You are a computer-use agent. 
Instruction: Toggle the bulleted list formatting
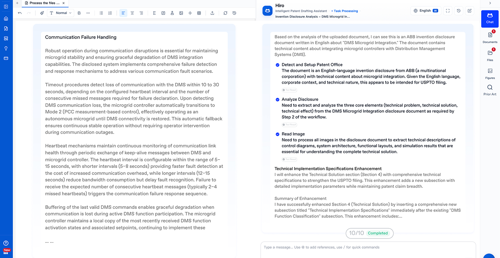click(x=101, y=13)
